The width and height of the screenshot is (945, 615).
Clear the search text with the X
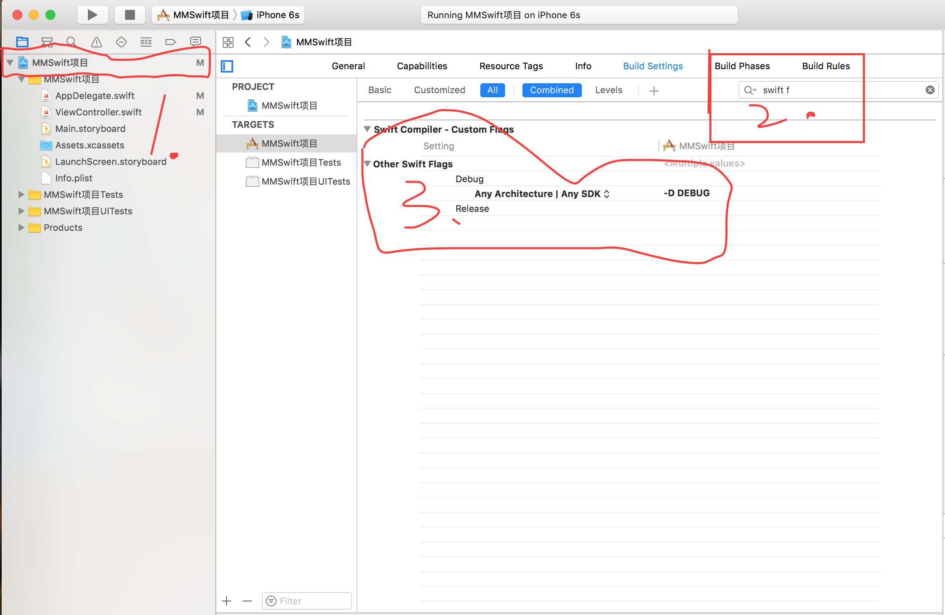tap(930, 90)
